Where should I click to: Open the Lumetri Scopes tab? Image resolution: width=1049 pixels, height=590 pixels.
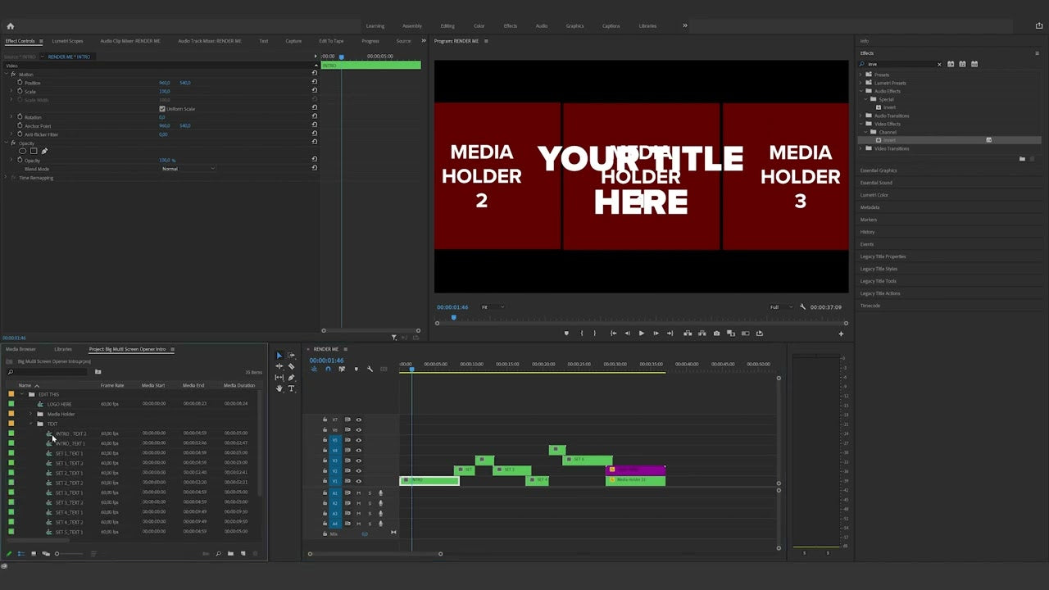coord(66,41)
